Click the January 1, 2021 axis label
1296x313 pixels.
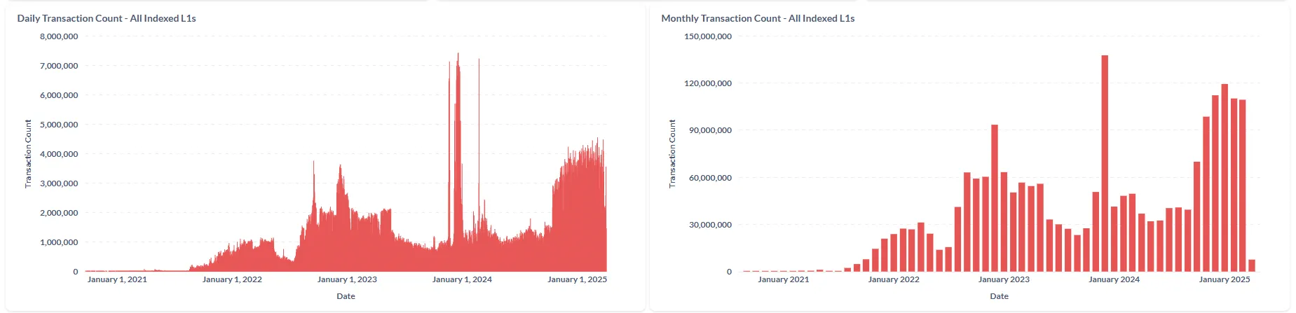117,279
